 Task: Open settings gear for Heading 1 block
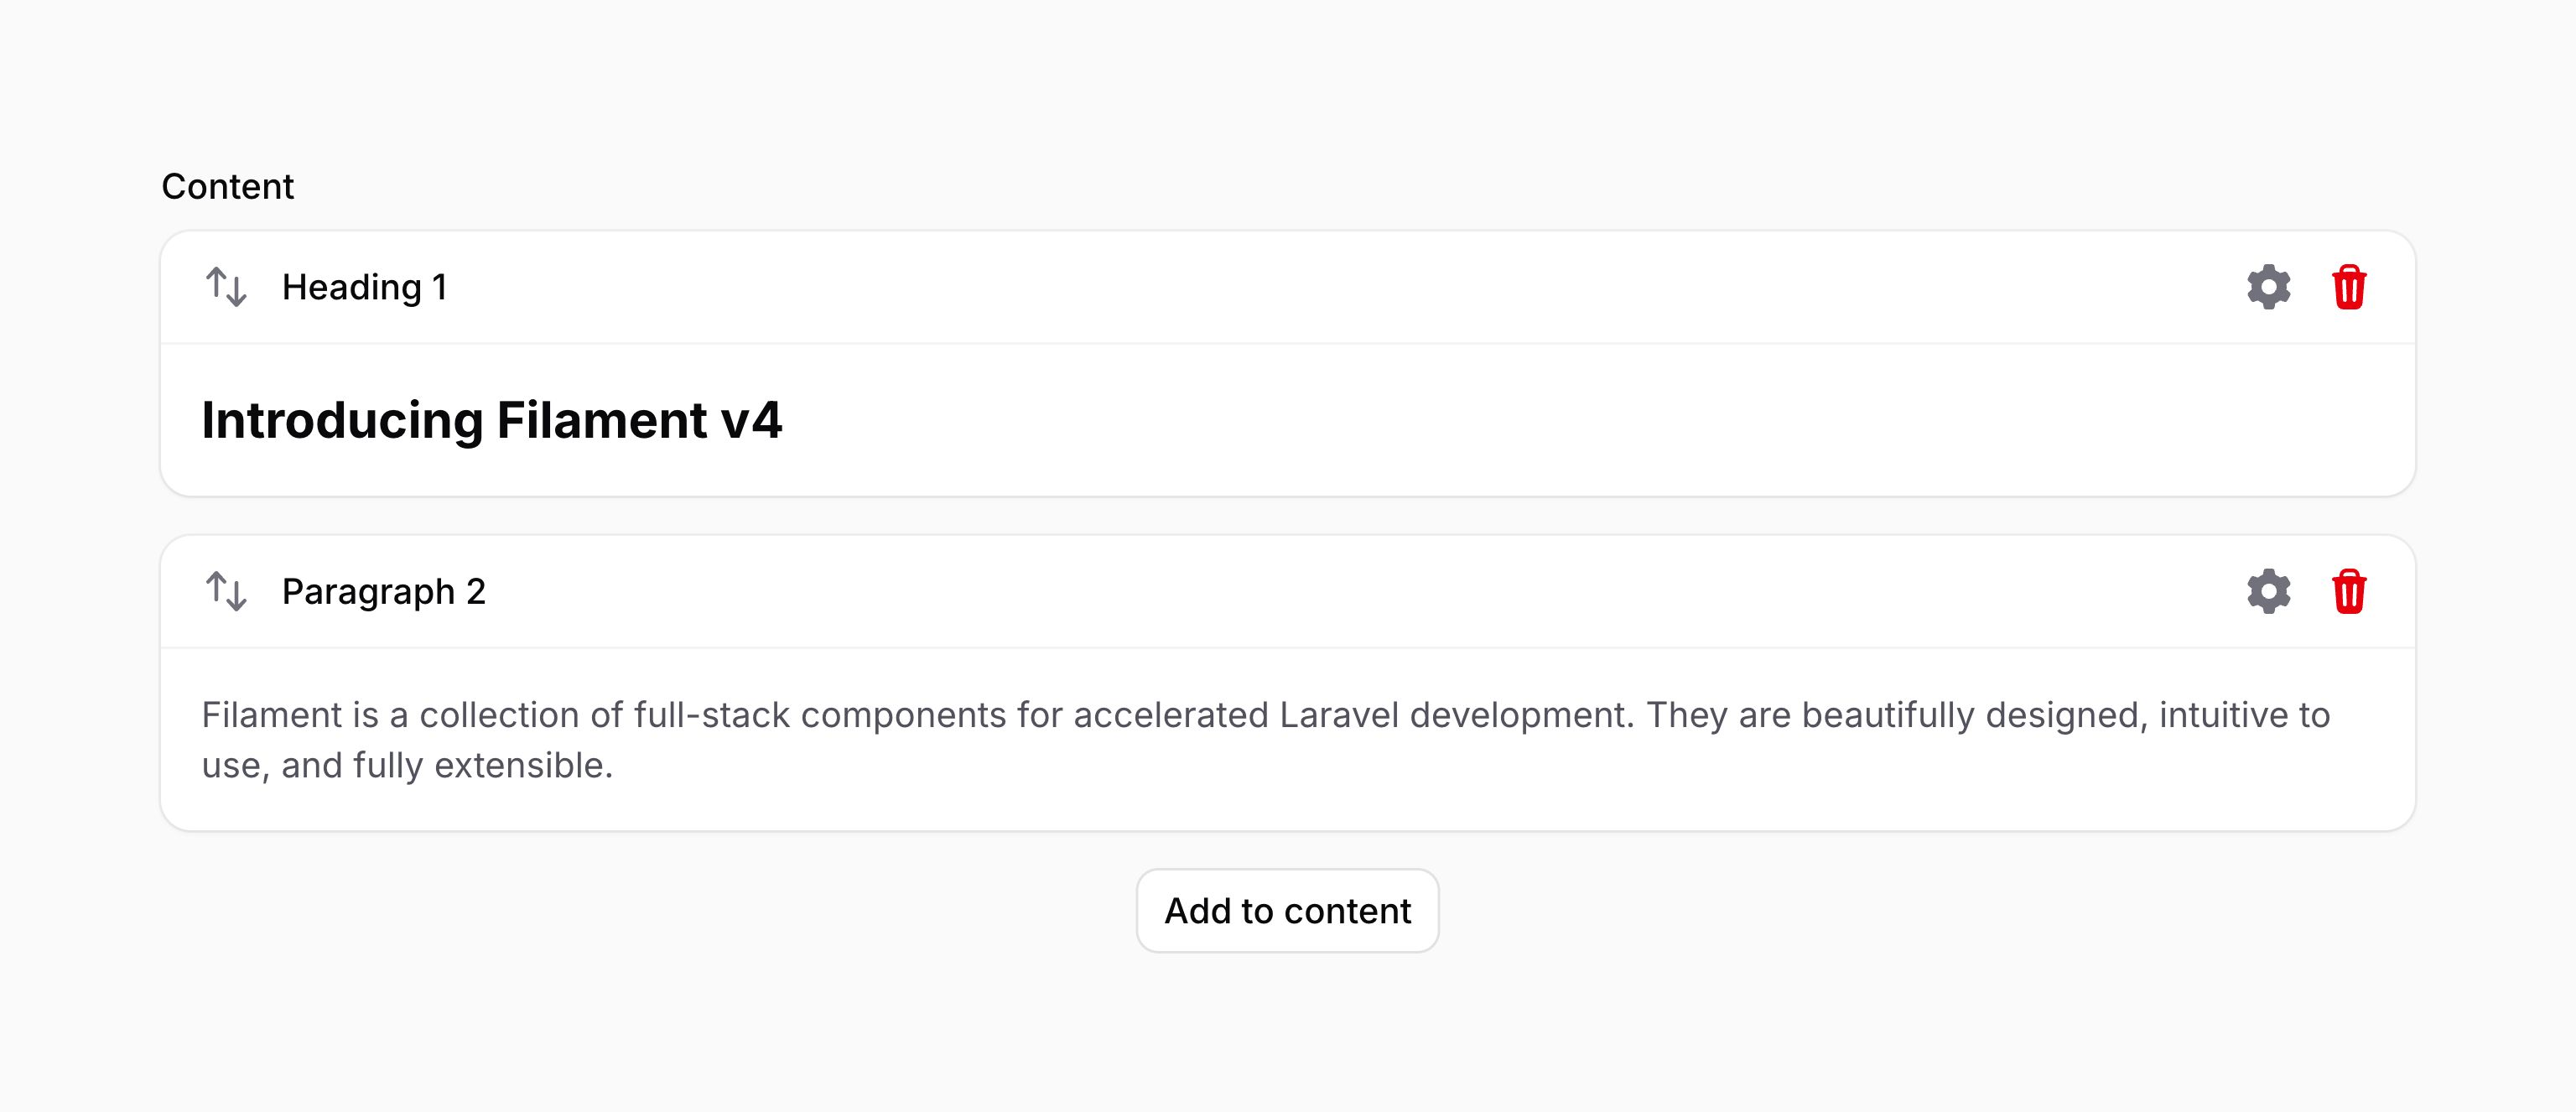2268,287
